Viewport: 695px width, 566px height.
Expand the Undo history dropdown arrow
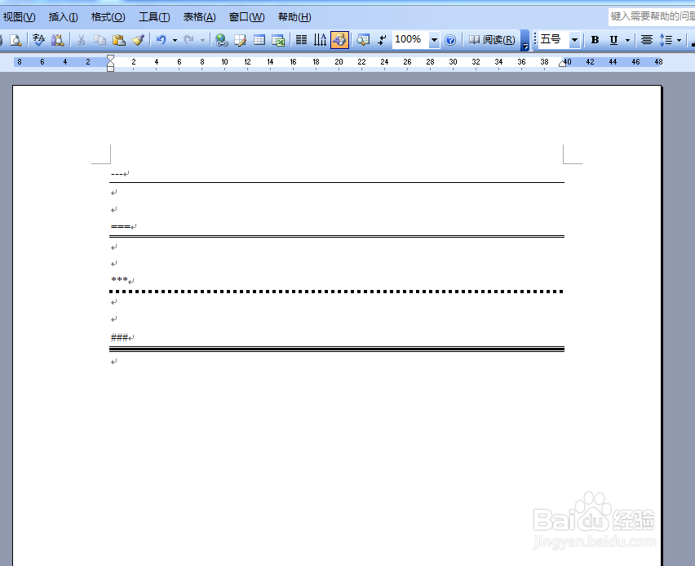(175, 40)
